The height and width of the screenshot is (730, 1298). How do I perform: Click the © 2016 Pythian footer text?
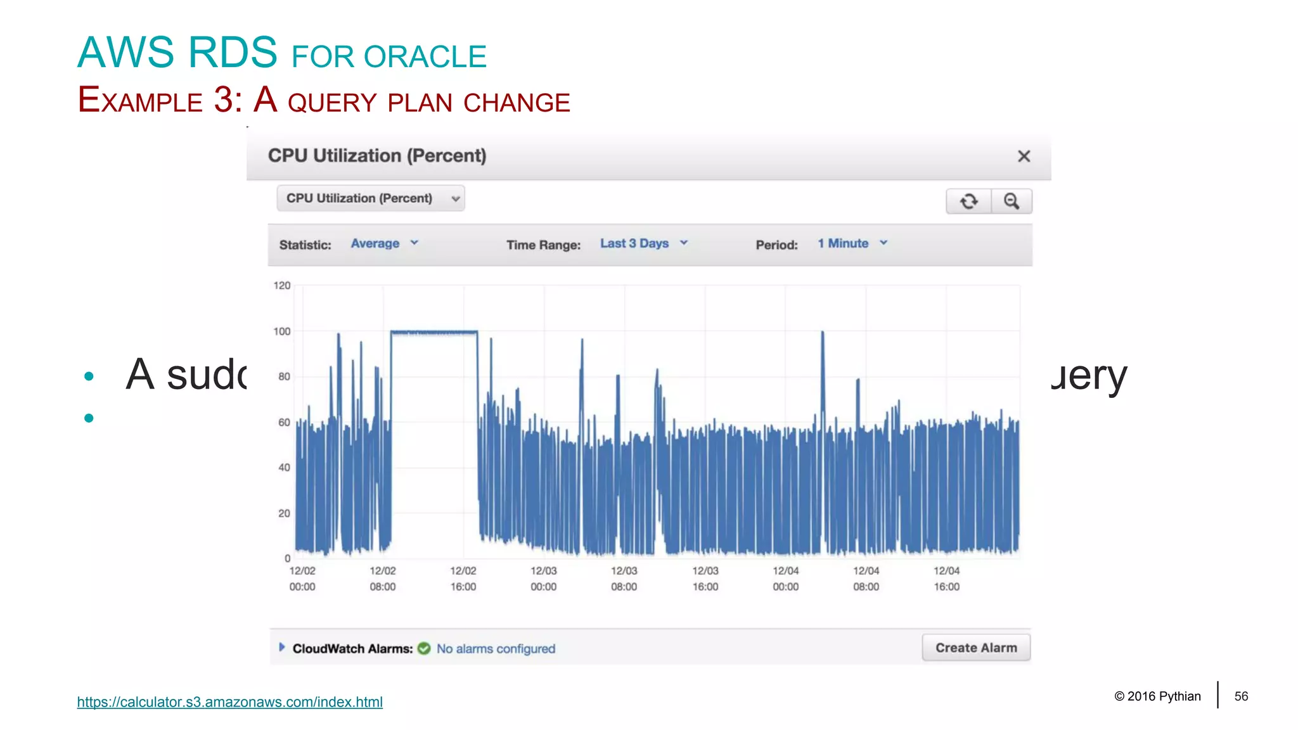(x=1157, y=696)
